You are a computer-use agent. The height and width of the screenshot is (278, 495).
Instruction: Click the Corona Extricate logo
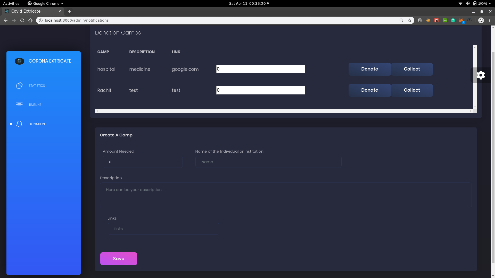(19, 61)
